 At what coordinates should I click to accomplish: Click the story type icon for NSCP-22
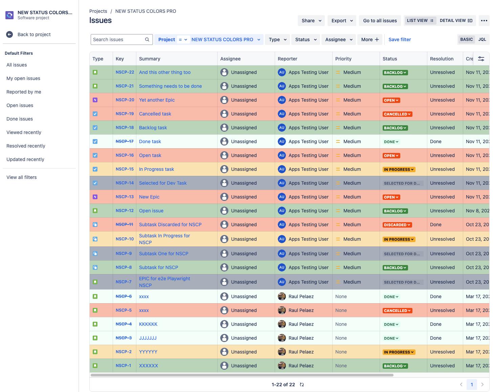click(95, 72)
